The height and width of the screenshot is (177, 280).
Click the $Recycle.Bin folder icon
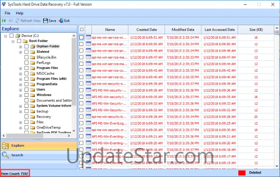pyautogui.click(x=33, y=57)
